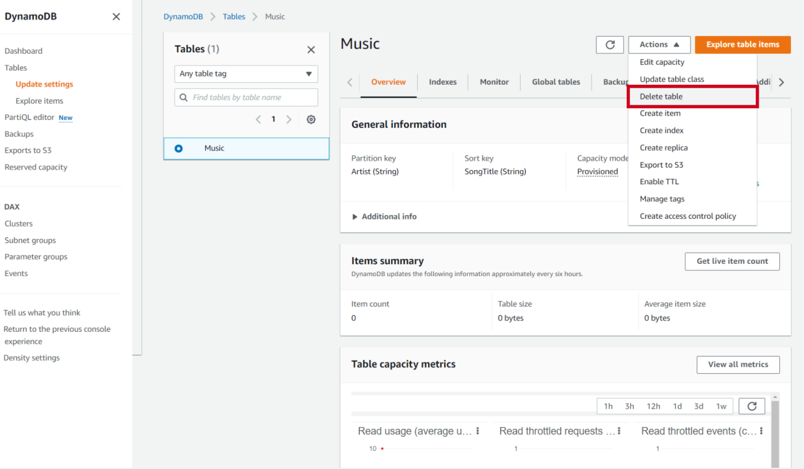
Task: Open Read throttled events chart menu
Action: coord(762,431)
